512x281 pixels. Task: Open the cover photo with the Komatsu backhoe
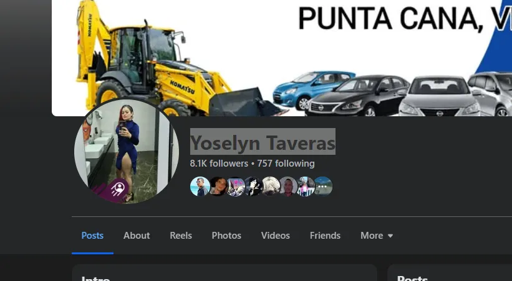pos(282,58)
